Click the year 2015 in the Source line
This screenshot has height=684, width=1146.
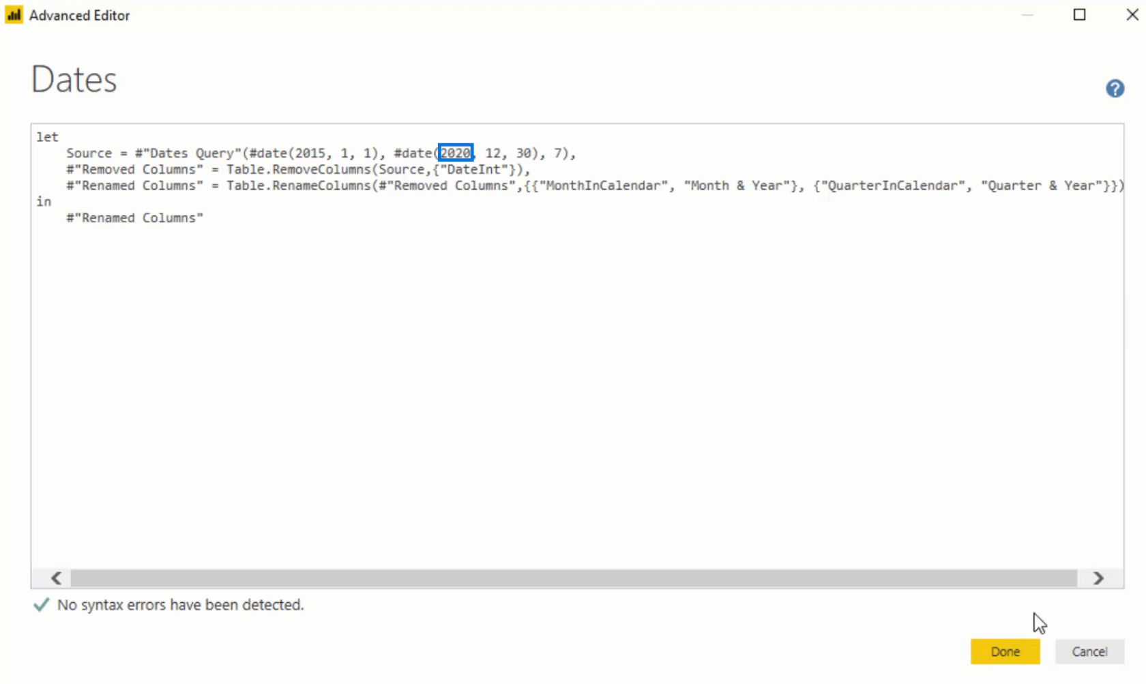(x=310, y=153)
